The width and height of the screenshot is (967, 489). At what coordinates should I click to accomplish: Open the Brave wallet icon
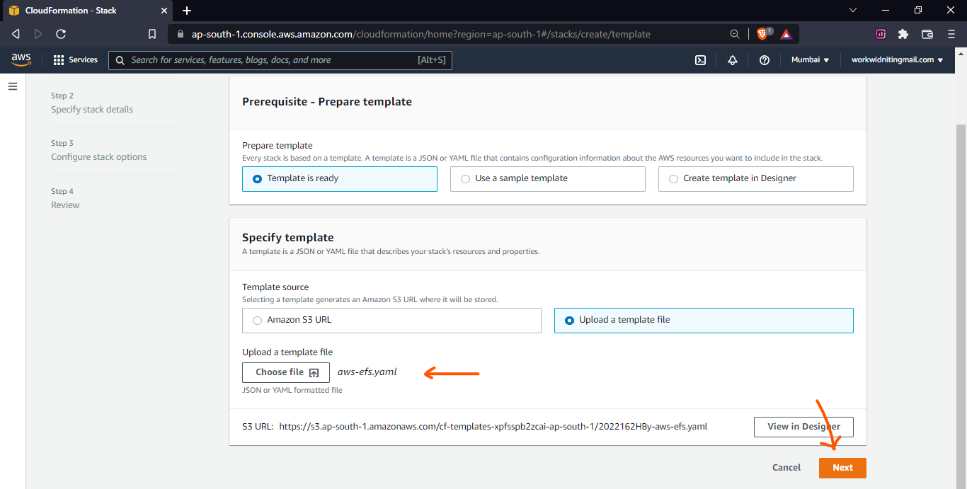pyautogui.click(x=927, y=34)
